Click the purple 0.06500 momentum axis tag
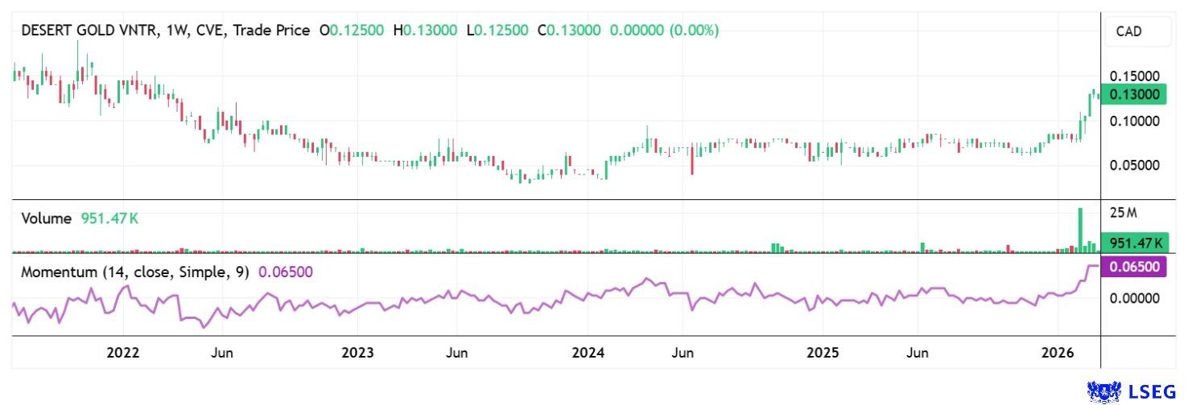1188x405 pixels. pos(1135,266)
